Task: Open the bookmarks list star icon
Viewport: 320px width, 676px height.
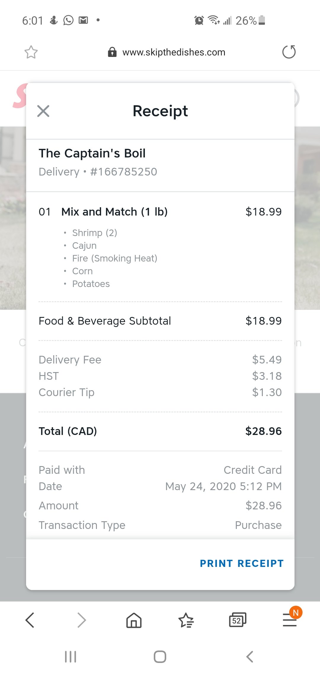Action: pos(186,620)
